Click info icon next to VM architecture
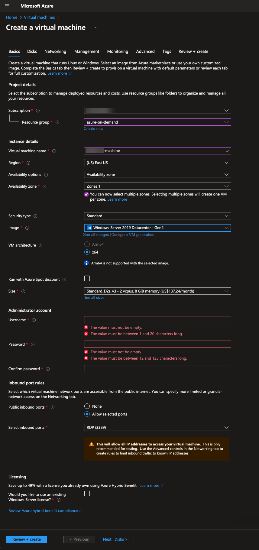The width and height of the screenshot is (259, 550). (40, 245)
